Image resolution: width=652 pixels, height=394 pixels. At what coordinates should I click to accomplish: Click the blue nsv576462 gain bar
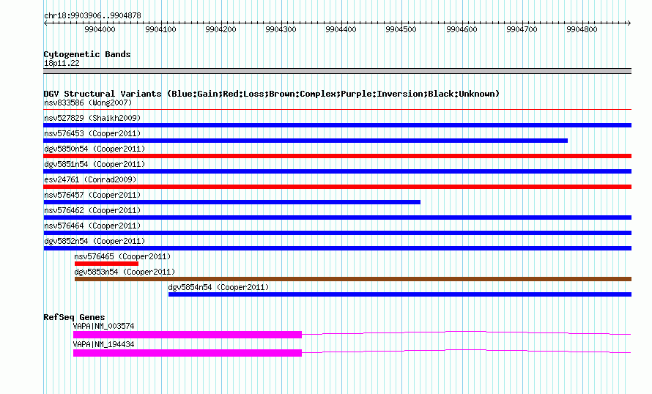coord(337,218)
